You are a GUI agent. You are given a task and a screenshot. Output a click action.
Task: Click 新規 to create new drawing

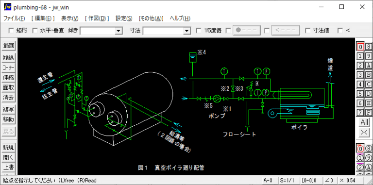pos(9,148)
